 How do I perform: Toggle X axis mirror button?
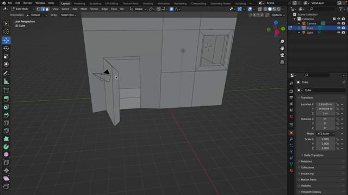pos(254,15)
